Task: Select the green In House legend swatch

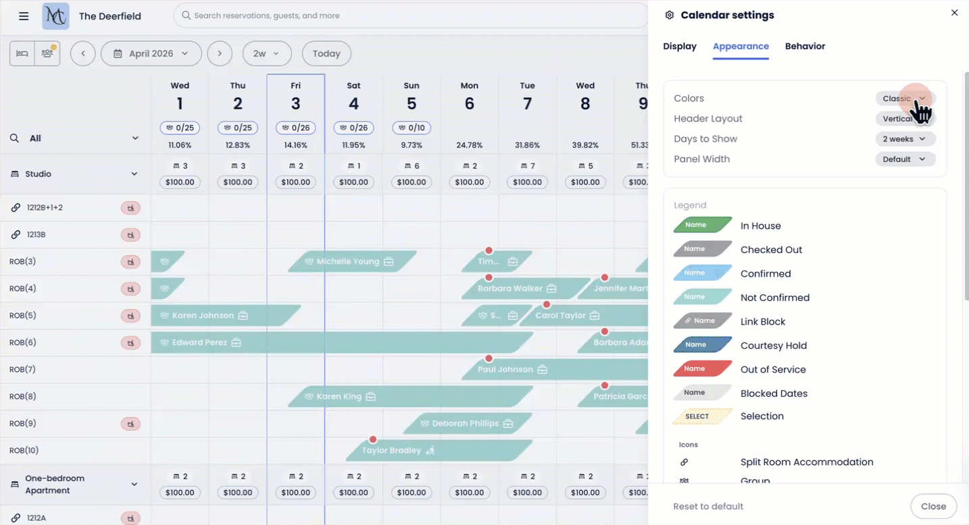Action: point(703,225)
